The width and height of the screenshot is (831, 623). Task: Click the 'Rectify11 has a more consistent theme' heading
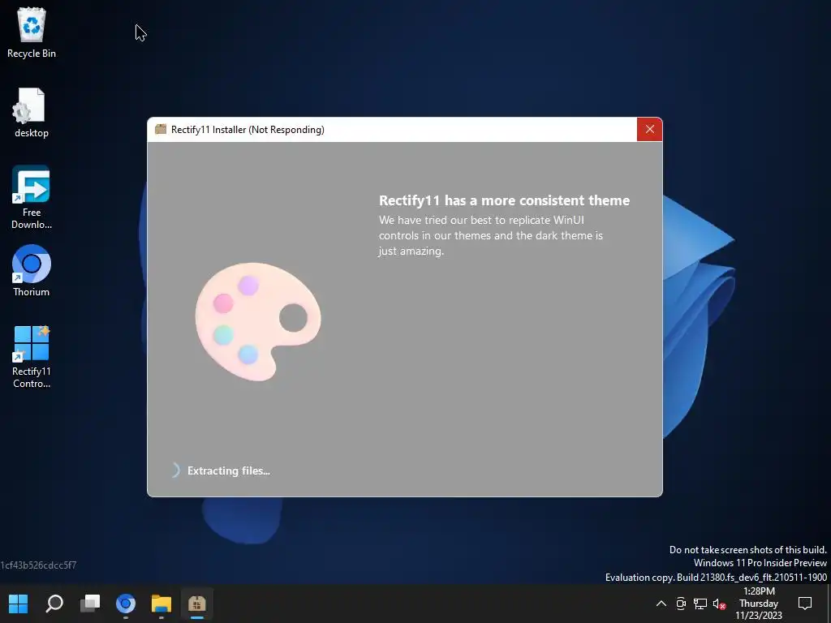(504, 200)
